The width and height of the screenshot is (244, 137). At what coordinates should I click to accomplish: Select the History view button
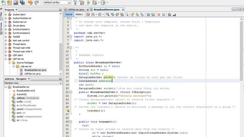click(79, 14)
